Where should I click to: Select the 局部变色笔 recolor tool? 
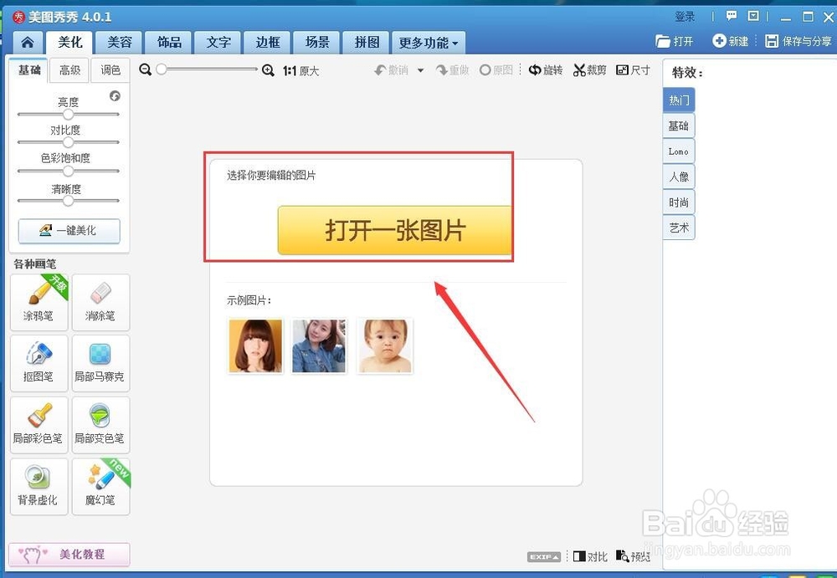click(x=100, y=425)
